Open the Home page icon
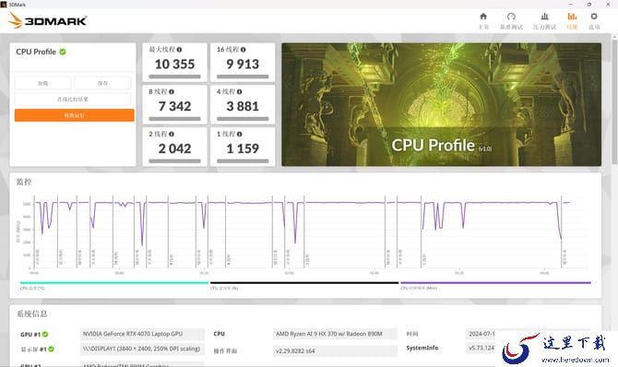The image size is (618, 367). [483, 17]
